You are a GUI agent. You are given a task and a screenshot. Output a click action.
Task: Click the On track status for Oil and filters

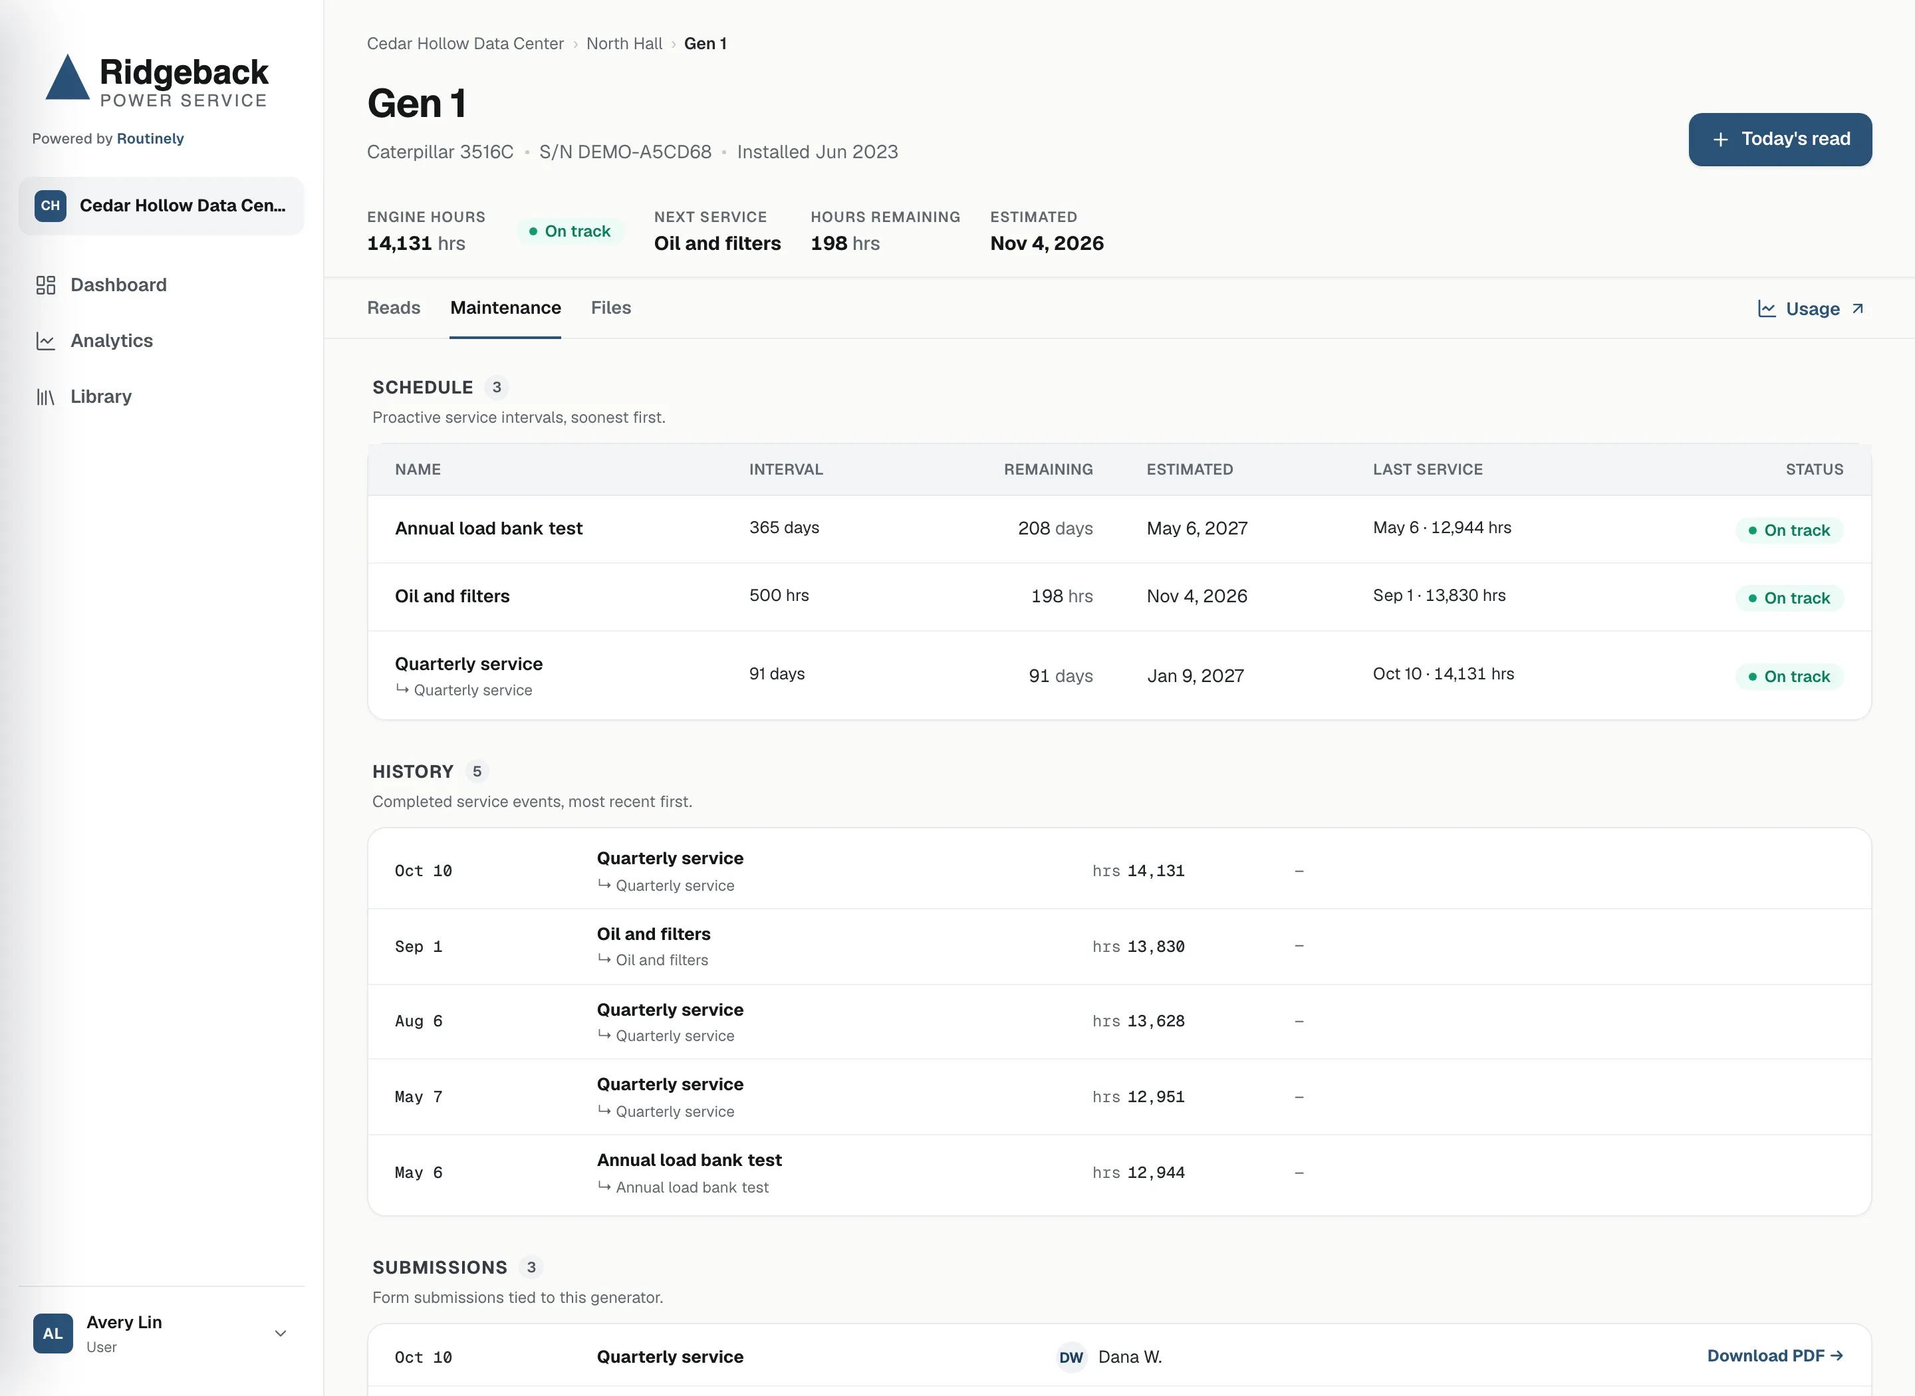[1789, 598]
